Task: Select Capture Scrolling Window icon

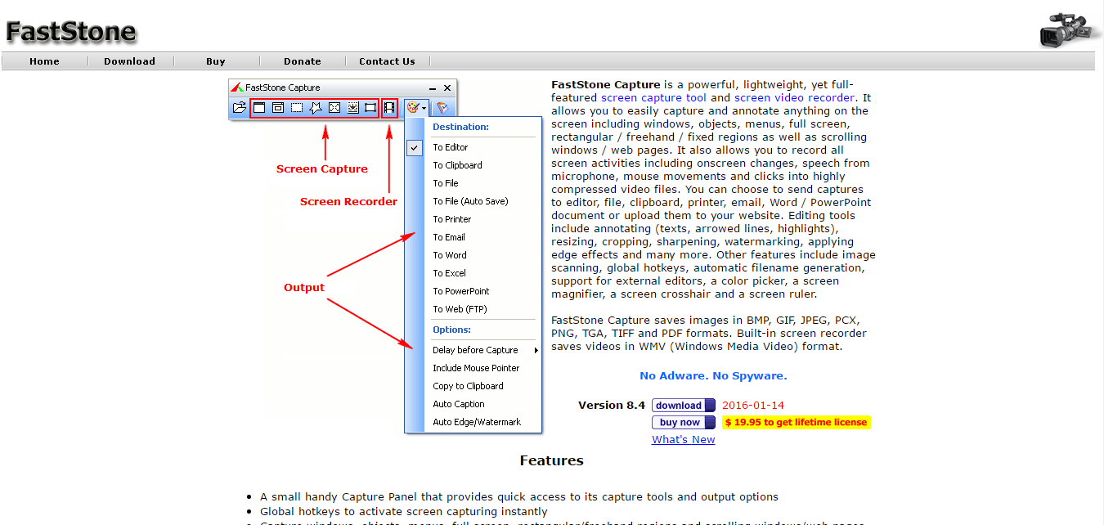Action: [x=352, y=107]
